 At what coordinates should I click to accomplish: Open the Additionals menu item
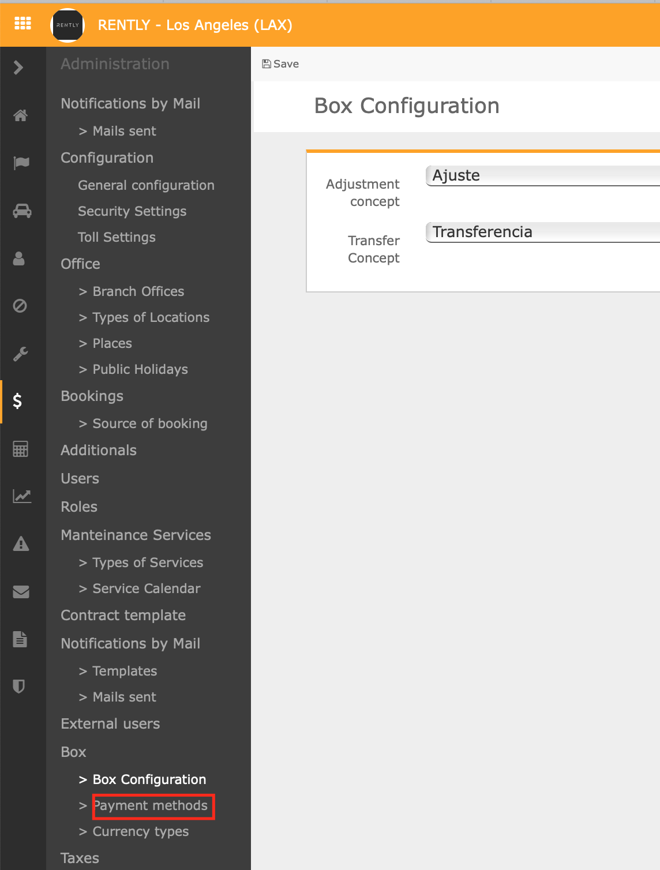coord(99,451)
